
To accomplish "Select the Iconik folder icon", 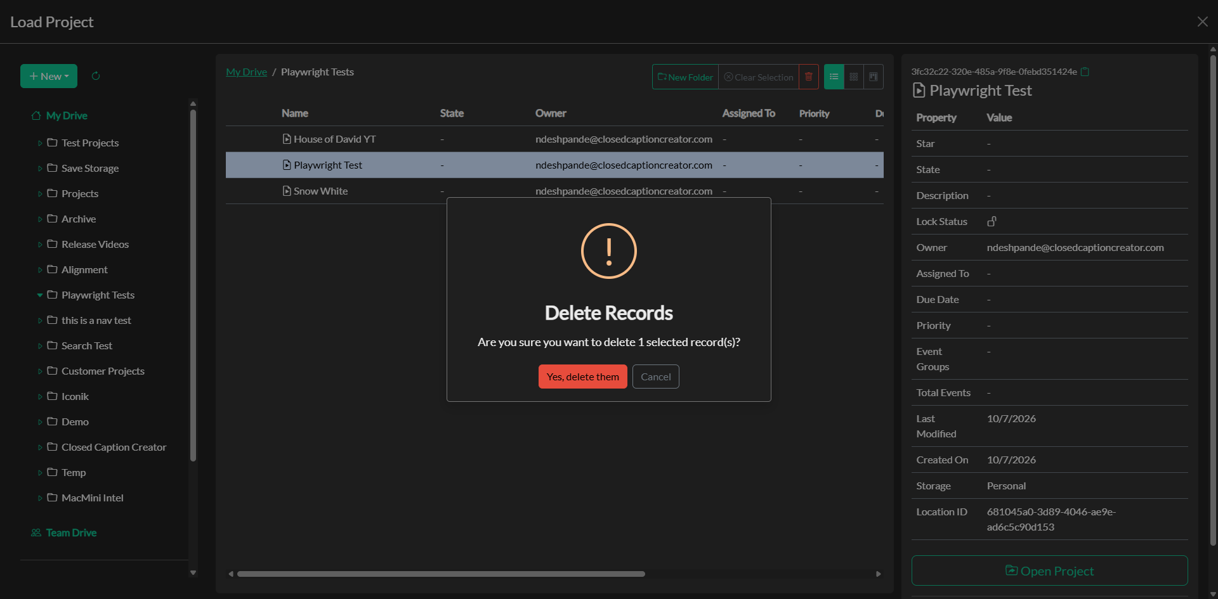I will click(52, 396).
